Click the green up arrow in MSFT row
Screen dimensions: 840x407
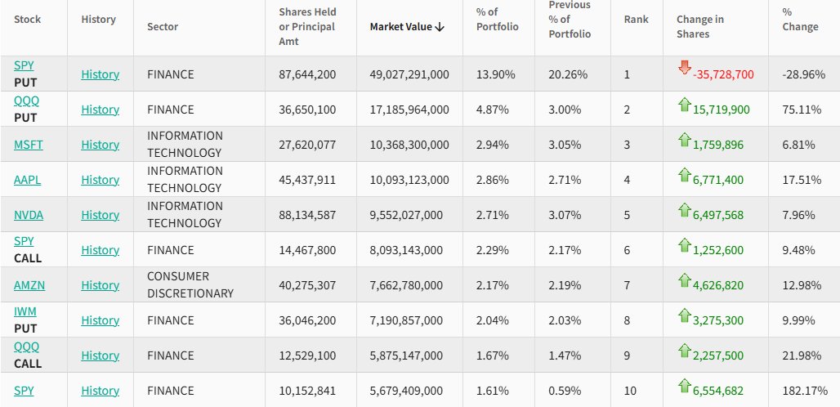click(685, 139)
